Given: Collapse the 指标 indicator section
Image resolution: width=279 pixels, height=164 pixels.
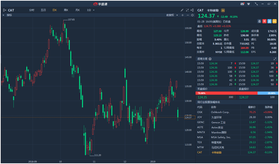Looking at the screenshot, I should point(4,15).
